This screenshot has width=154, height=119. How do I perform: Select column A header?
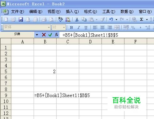click(23, 42)
